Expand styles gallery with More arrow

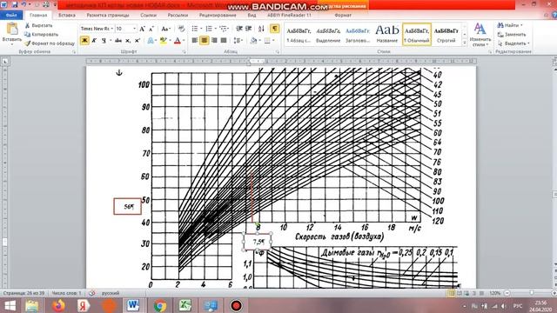(x=465, y=43)
